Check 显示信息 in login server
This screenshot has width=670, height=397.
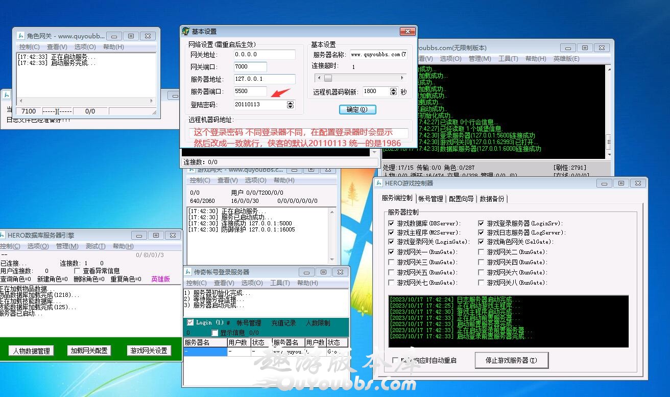tap(214, 333)
